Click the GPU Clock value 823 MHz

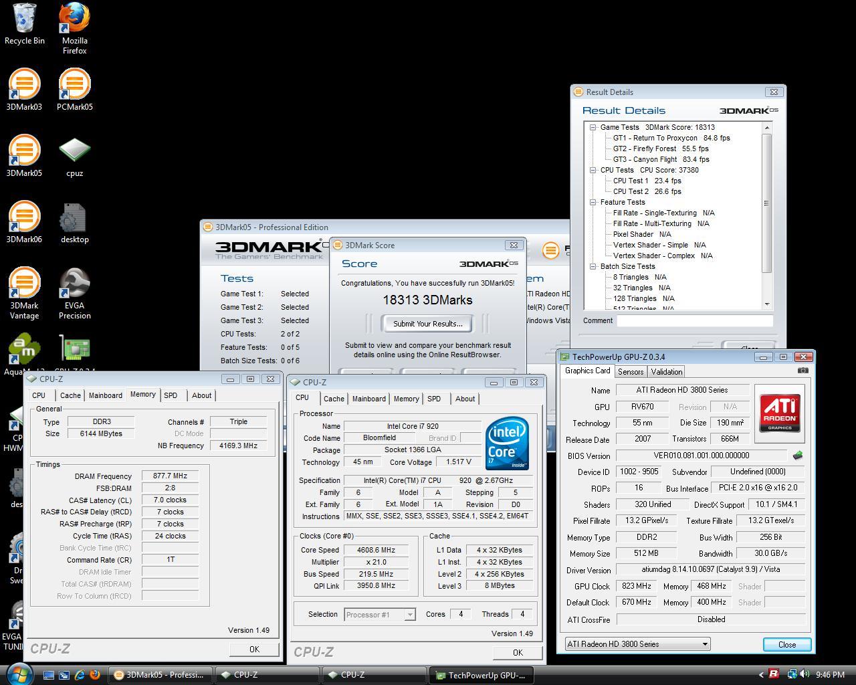[x=636, y=586]
